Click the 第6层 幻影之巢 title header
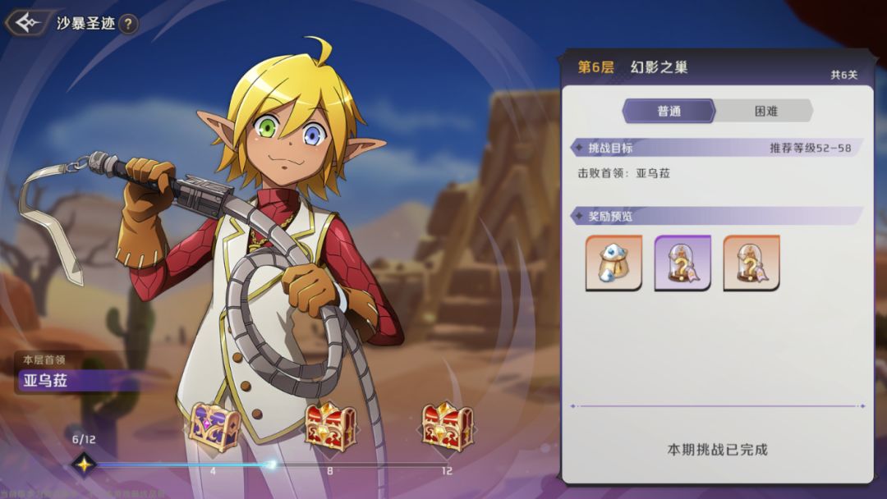 632,67
